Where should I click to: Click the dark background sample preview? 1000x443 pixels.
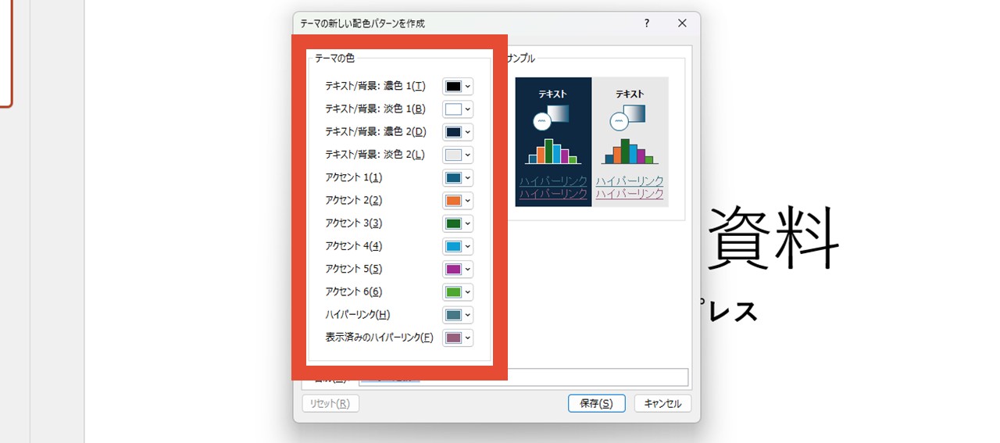[x=553, y=141]
